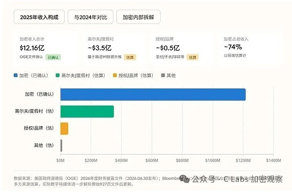Image resolution: width=292 pixels, height=192 pixels.
Task: Toggle blue 加密（已确认）legend swatch
Action: click(x=16, y=76)
